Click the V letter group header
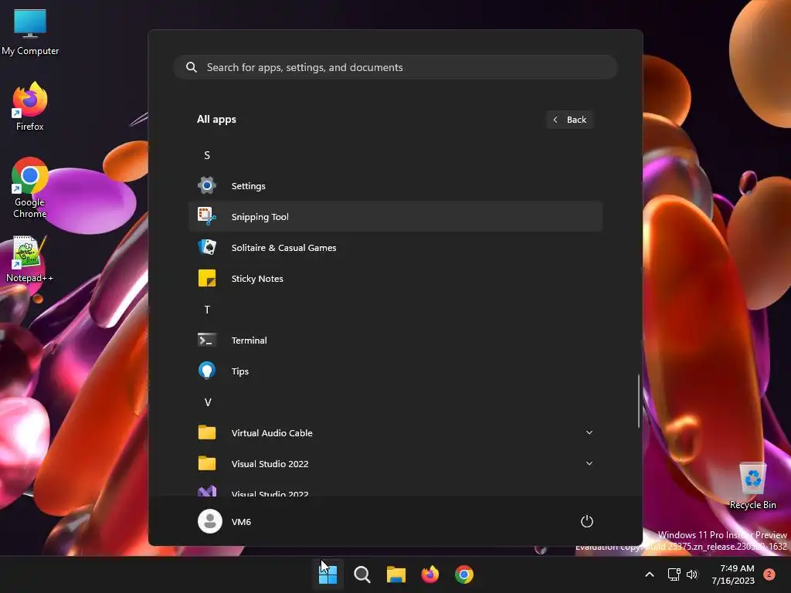791x593 pixels. tap(207, 402)
